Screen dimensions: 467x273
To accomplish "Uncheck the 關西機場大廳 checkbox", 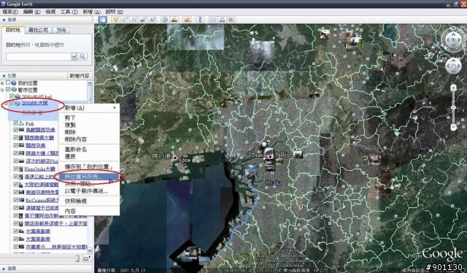I will click(x=16, y=137).
